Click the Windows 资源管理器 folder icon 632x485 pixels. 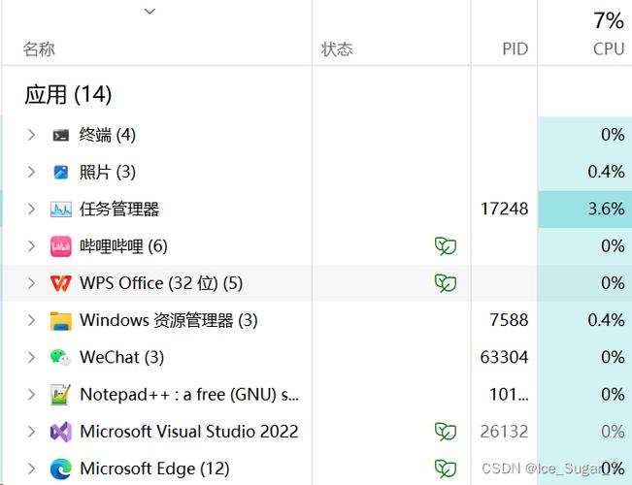click(x=61, y=321)
